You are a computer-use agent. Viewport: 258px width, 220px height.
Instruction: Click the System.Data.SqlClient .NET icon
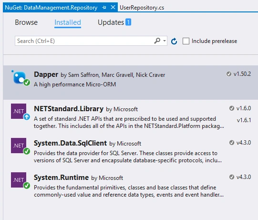(19, 146)
